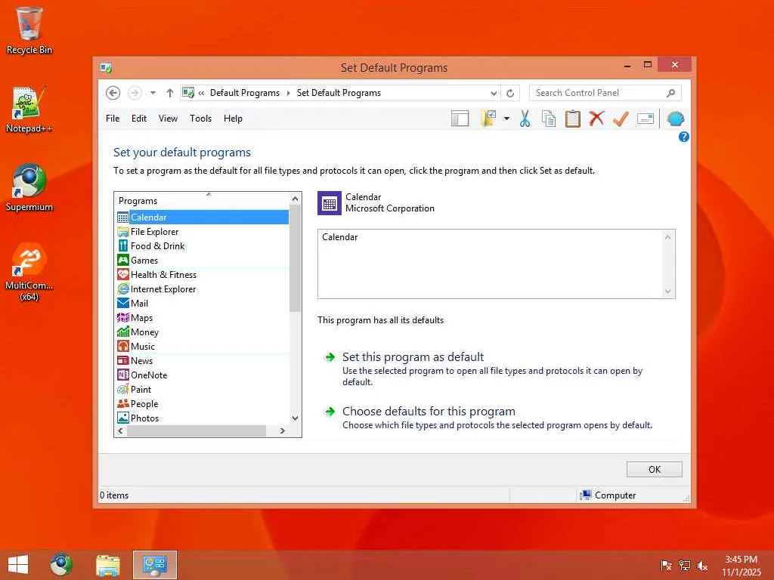Click Set this program as default

[413, 356]
